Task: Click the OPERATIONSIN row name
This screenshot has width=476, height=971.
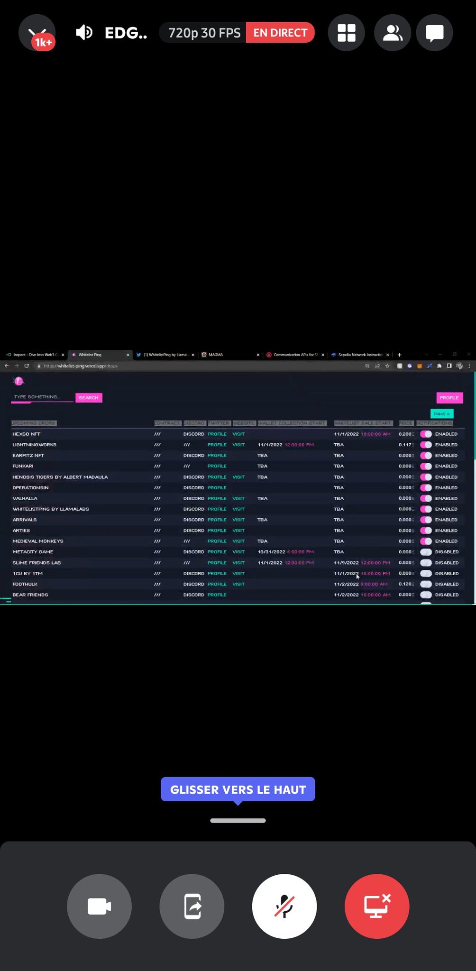Action: tap(30, 487)
